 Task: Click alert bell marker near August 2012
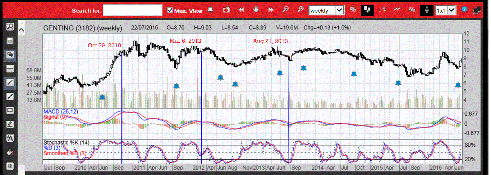coord(235,84)
